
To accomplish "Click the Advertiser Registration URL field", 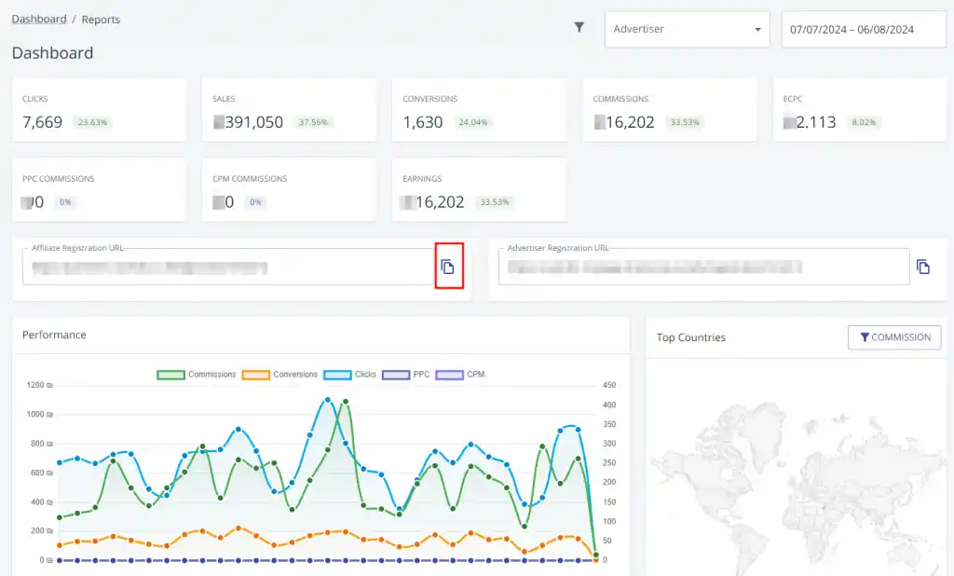I will click(704, 267).
